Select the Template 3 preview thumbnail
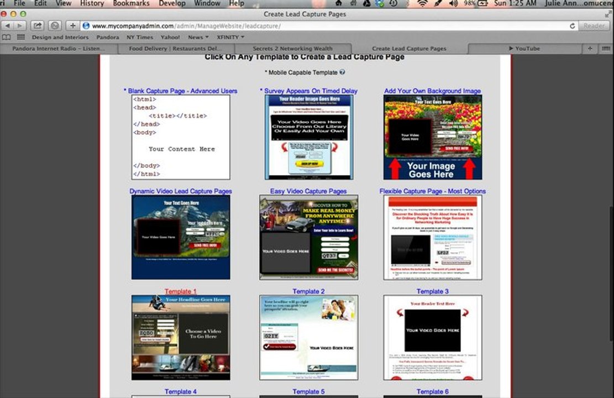 pos(432,338)
